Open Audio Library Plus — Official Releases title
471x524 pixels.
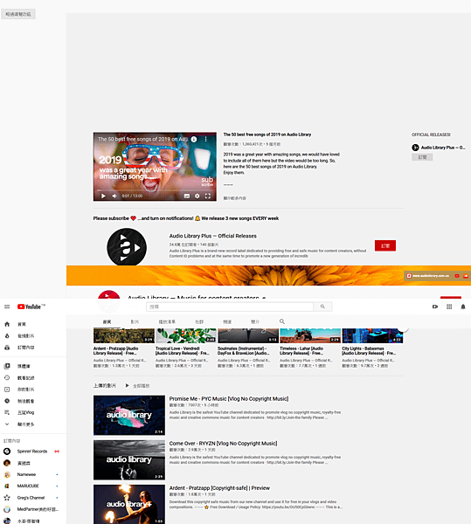(212, 236)
